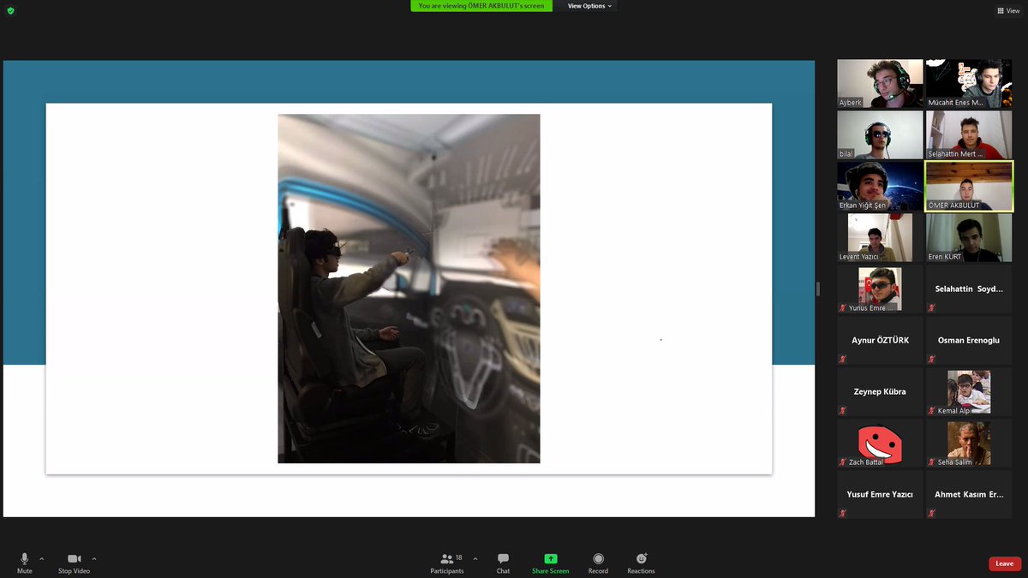Image resolution: width=1028 pixels, height=578 pixels.
Task: Click muted mic icon on Yusuf Emre Yazıcı tile
Action: pos(843,514)
